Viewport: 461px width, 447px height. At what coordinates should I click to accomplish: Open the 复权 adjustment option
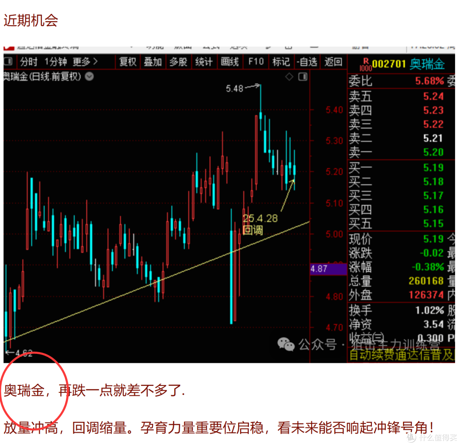coord(128,62)
